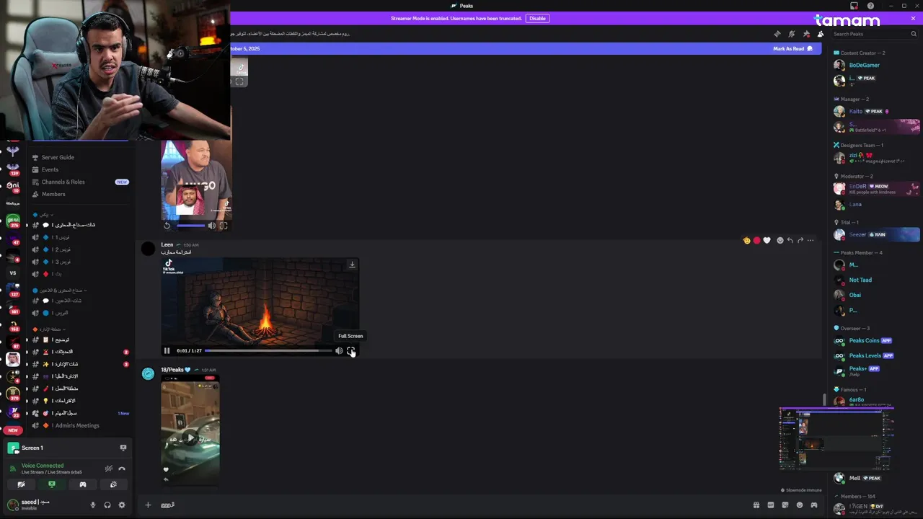
Task: Adjust the top video progress slider
Action: (191, 226)
